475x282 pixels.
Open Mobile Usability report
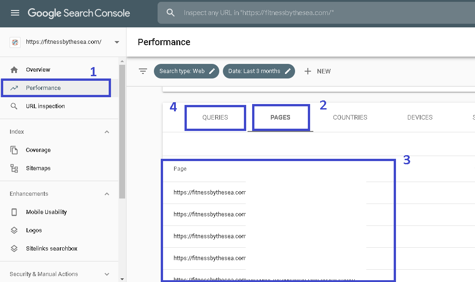tap(46, 212)
